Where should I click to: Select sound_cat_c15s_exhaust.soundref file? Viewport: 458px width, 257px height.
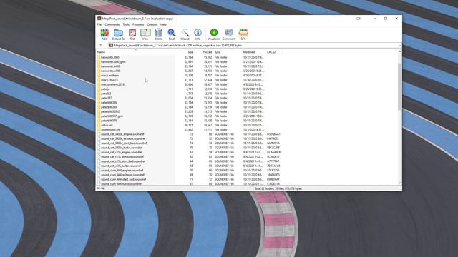click(122, 157)
